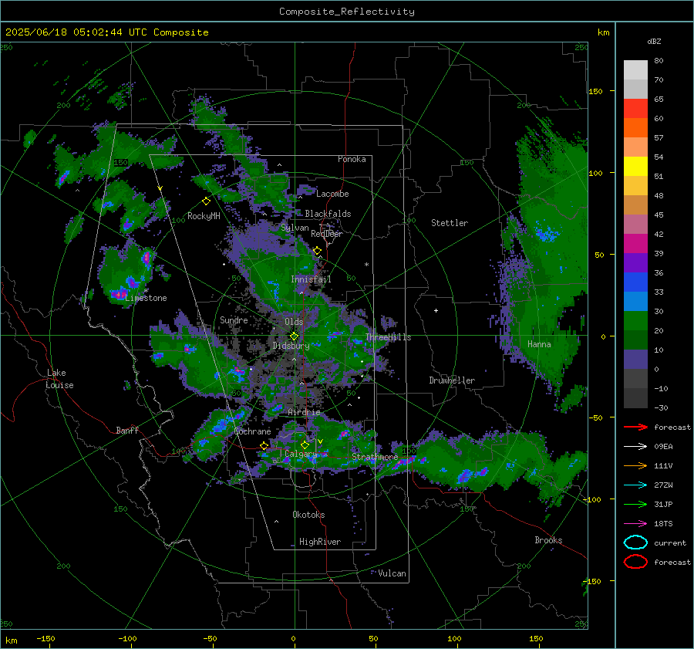694x649 pixels.
Task: Click the Blackfalds city label
Action: point(328,214)
